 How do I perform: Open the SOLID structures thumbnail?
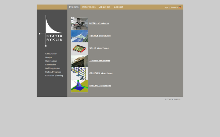pyautogui.click(x=80, y=48)
